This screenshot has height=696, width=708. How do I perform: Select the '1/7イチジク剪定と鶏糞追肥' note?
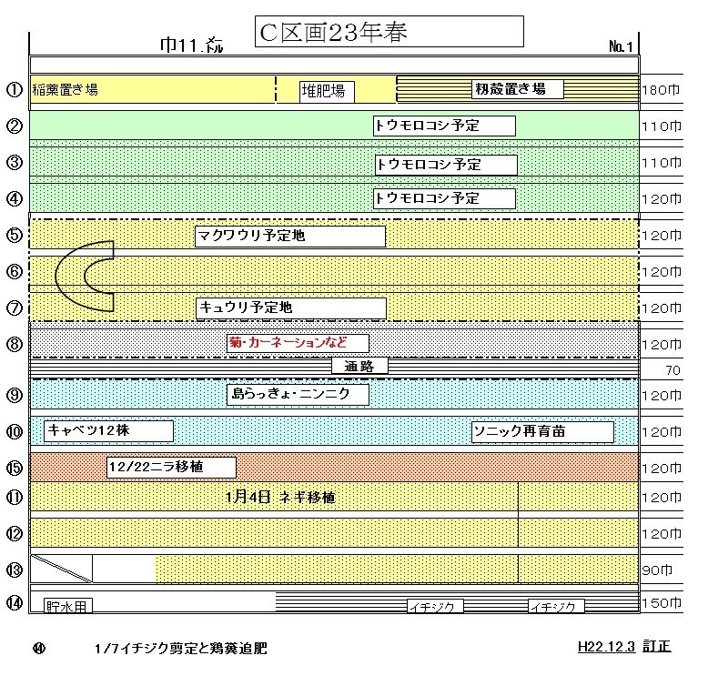click(x=181, y=649)
